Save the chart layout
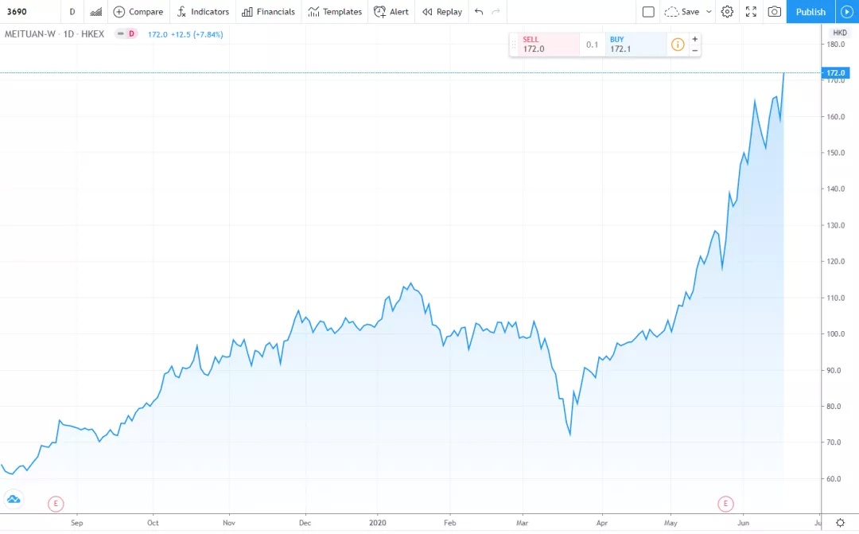The image size is (859, 534). pos(682,11)
